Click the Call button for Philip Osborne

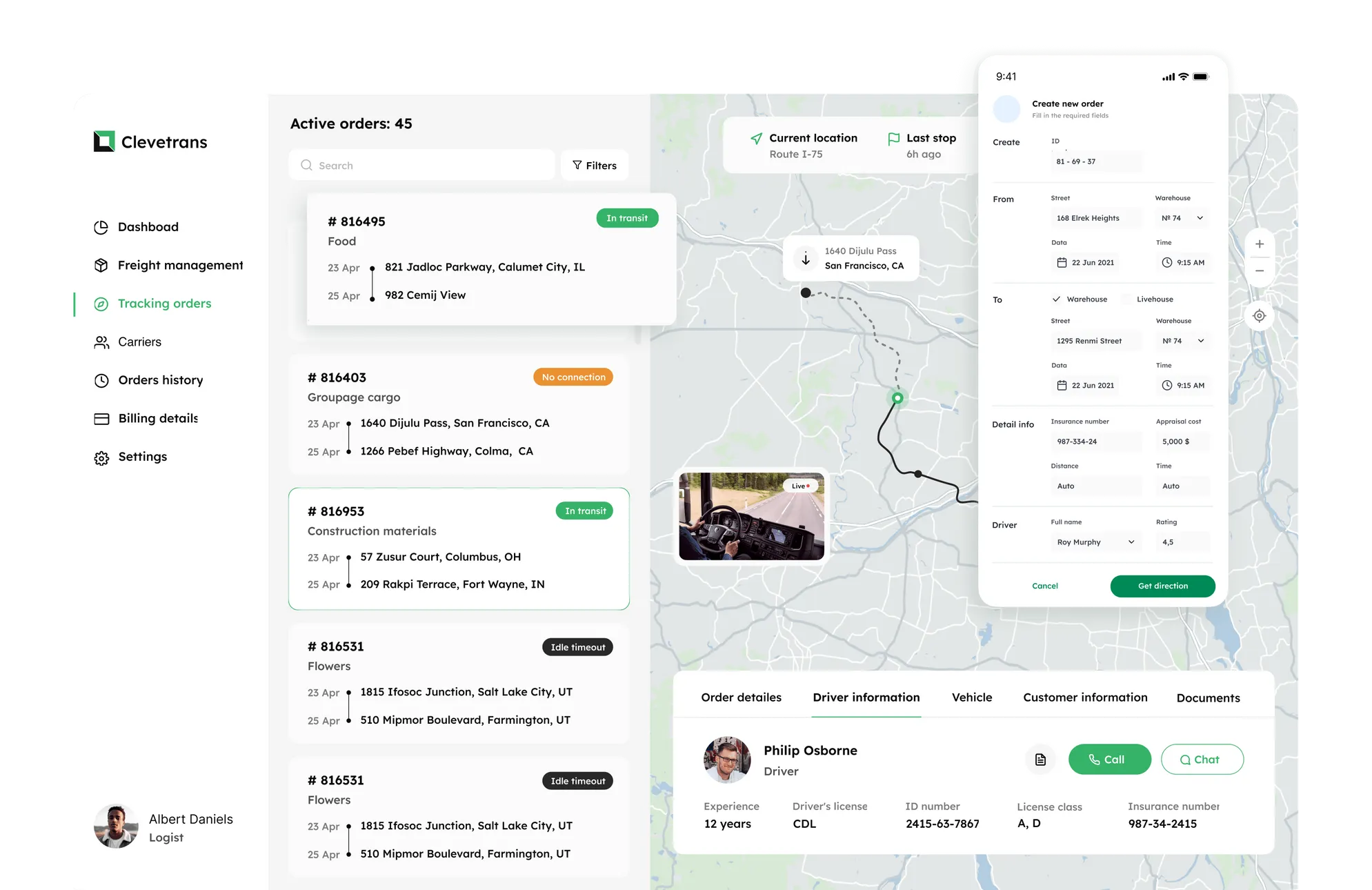[1110, 758]
